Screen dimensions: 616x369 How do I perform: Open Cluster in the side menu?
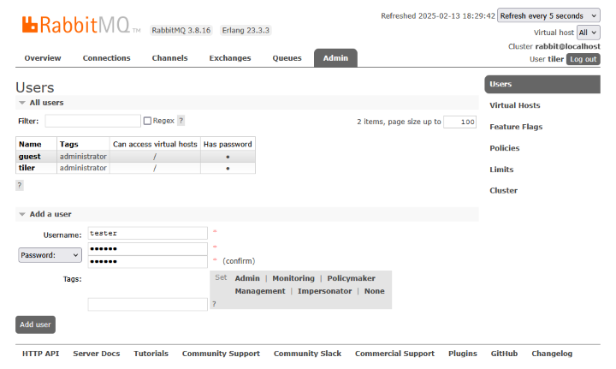pos(503,191)
